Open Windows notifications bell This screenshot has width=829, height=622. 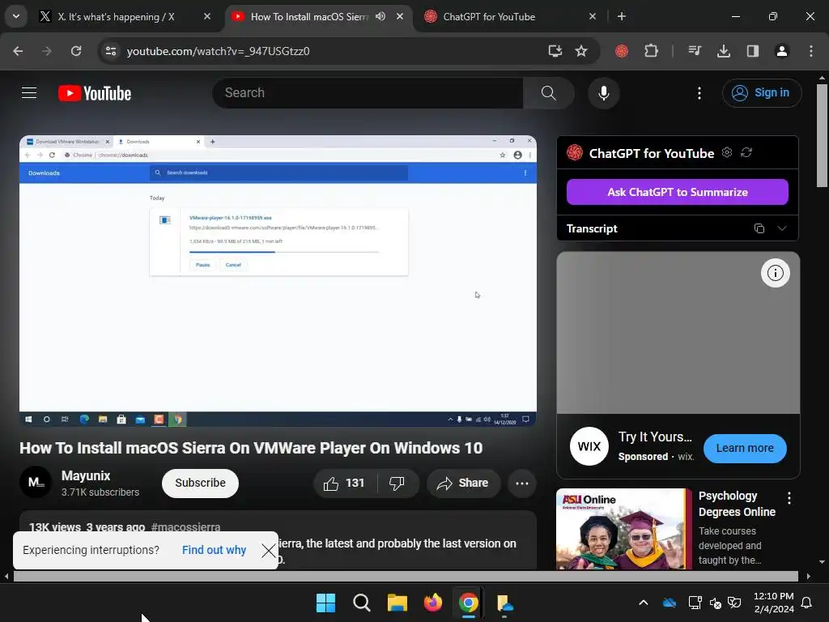tap(807, 603)
